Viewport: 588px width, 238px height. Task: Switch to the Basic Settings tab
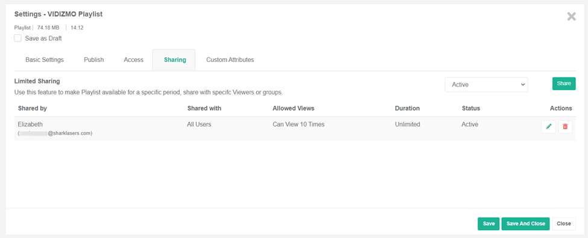(45, 59)
